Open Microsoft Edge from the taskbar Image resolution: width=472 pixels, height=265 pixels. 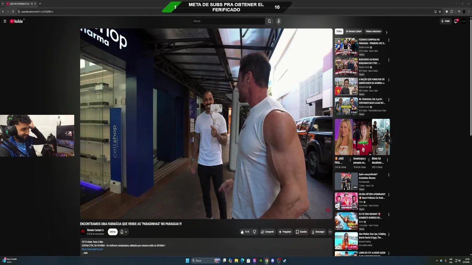[242, 261]
